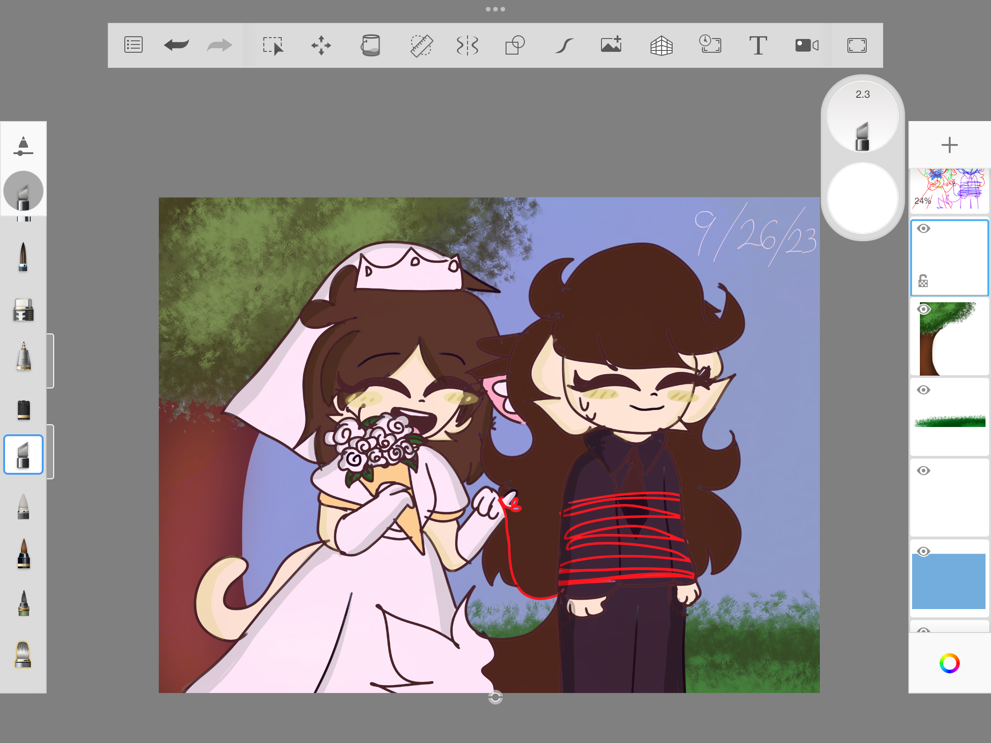Toggle transparency lock on selected layer
The width and height of the screenshot is (991, 743).
pyautogui.click(x=923, y=281)
